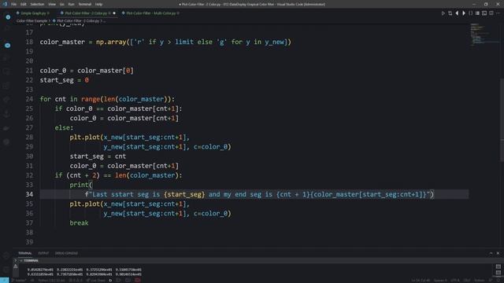Click 'print(' on line 33
Viewport: 504px width, 283px height.
[x=81, y=185]
